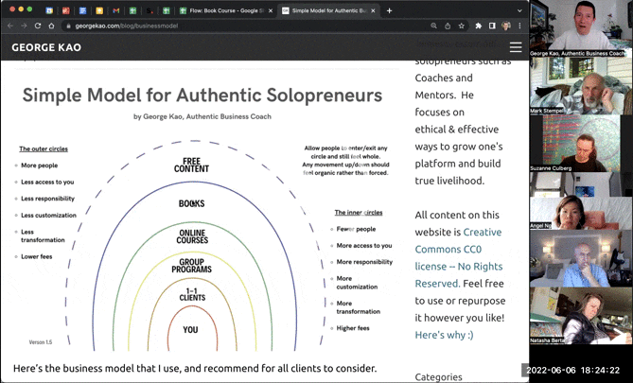This screenshot has width=633, height=383.
Task: Click the byline by George Kao, Authentic Business Coach
Action: pyautogui.click(x=202, y=116)
